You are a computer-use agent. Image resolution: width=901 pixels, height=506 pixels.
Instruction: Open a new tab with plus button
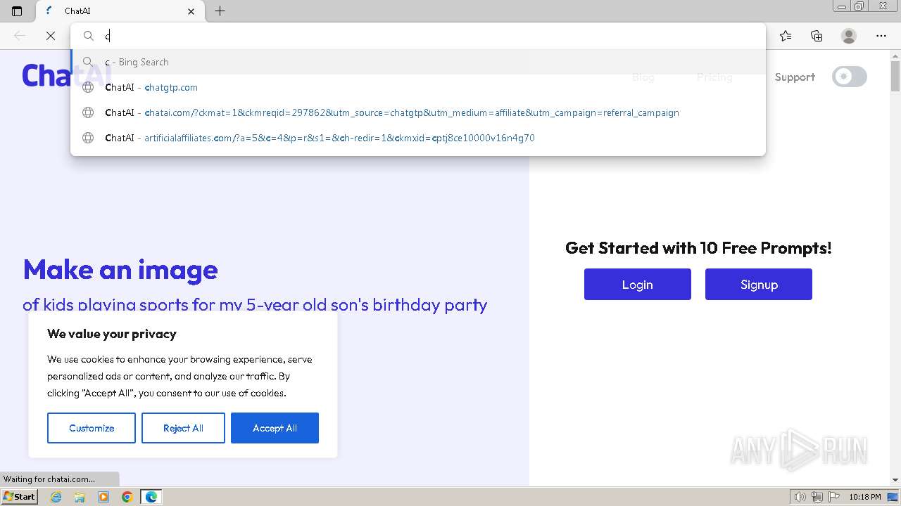(220, 11)
